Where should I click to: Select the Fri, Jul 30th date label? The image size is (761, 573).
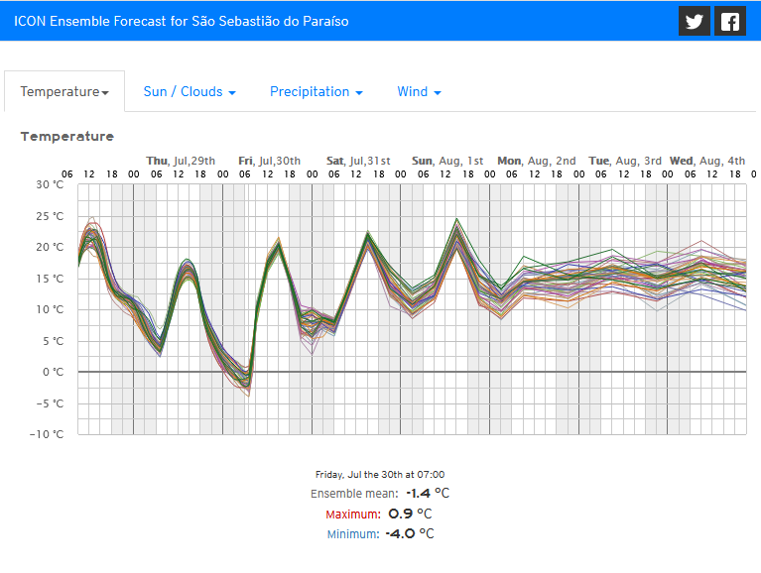tap(270, 161)
